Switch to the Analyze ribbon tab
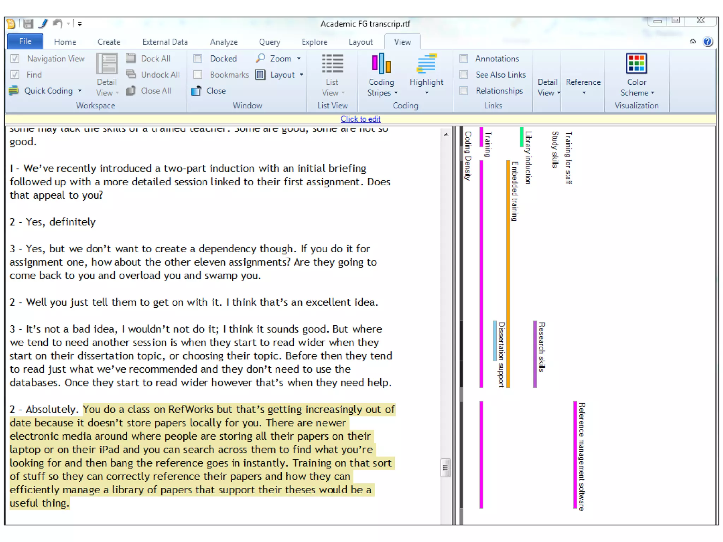Viewport: 723px width, 542px height. (223, 42)
